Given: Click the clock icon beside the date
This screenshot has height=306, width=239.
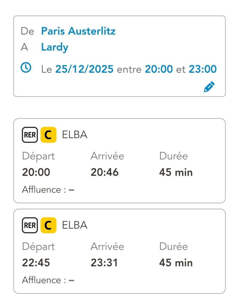Looking at the screenshot, I should tap(26, 68).
